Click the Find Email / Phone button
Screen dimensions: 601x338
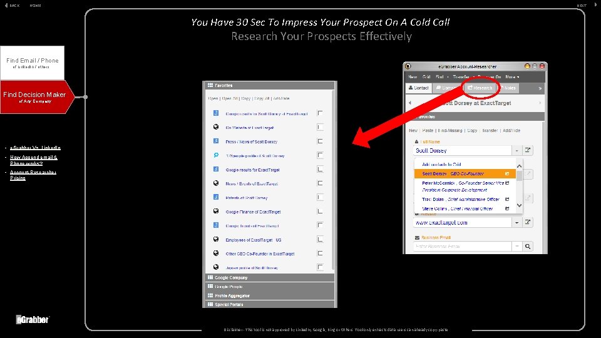click(32, 63)
